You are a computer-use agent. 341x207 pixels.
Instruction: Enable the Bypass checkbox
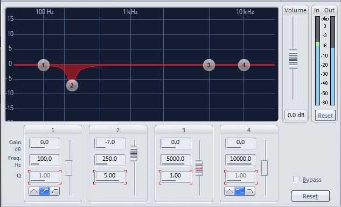tap(296, 179)
